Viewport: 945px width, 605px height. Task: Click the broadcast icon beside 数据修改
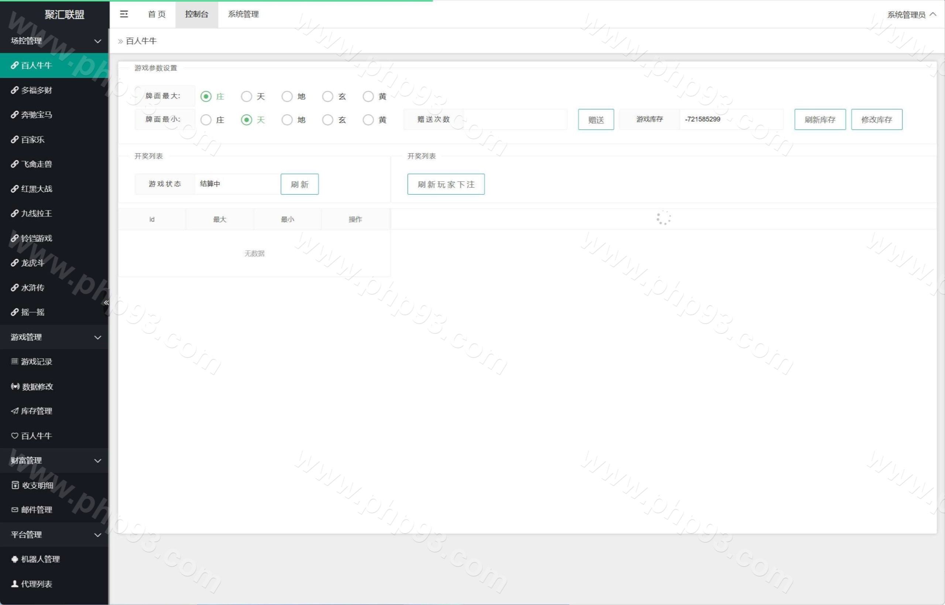pyautogui.click(x=15, y=387)
